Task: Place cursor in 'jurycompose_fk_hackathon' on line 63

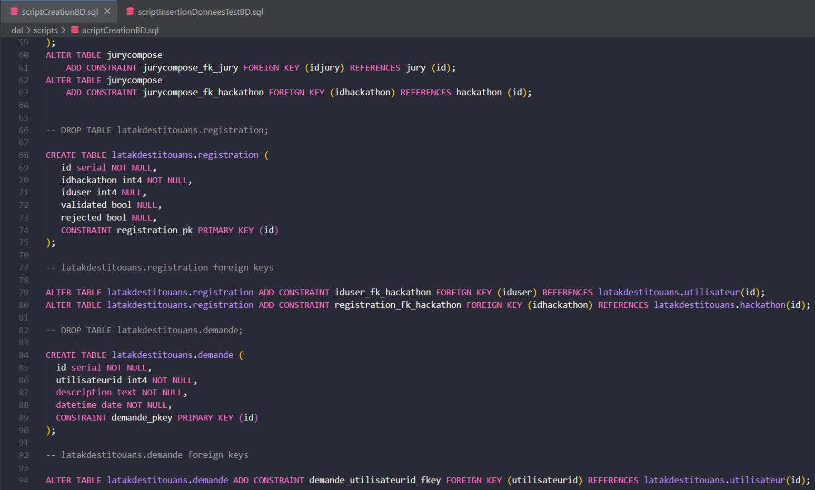Action: tap(203, 93)
